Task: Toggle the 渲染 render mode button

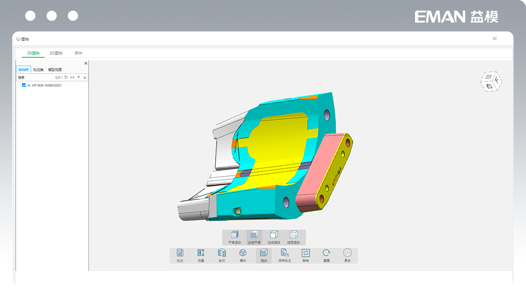Action: (x=264, y=255)
